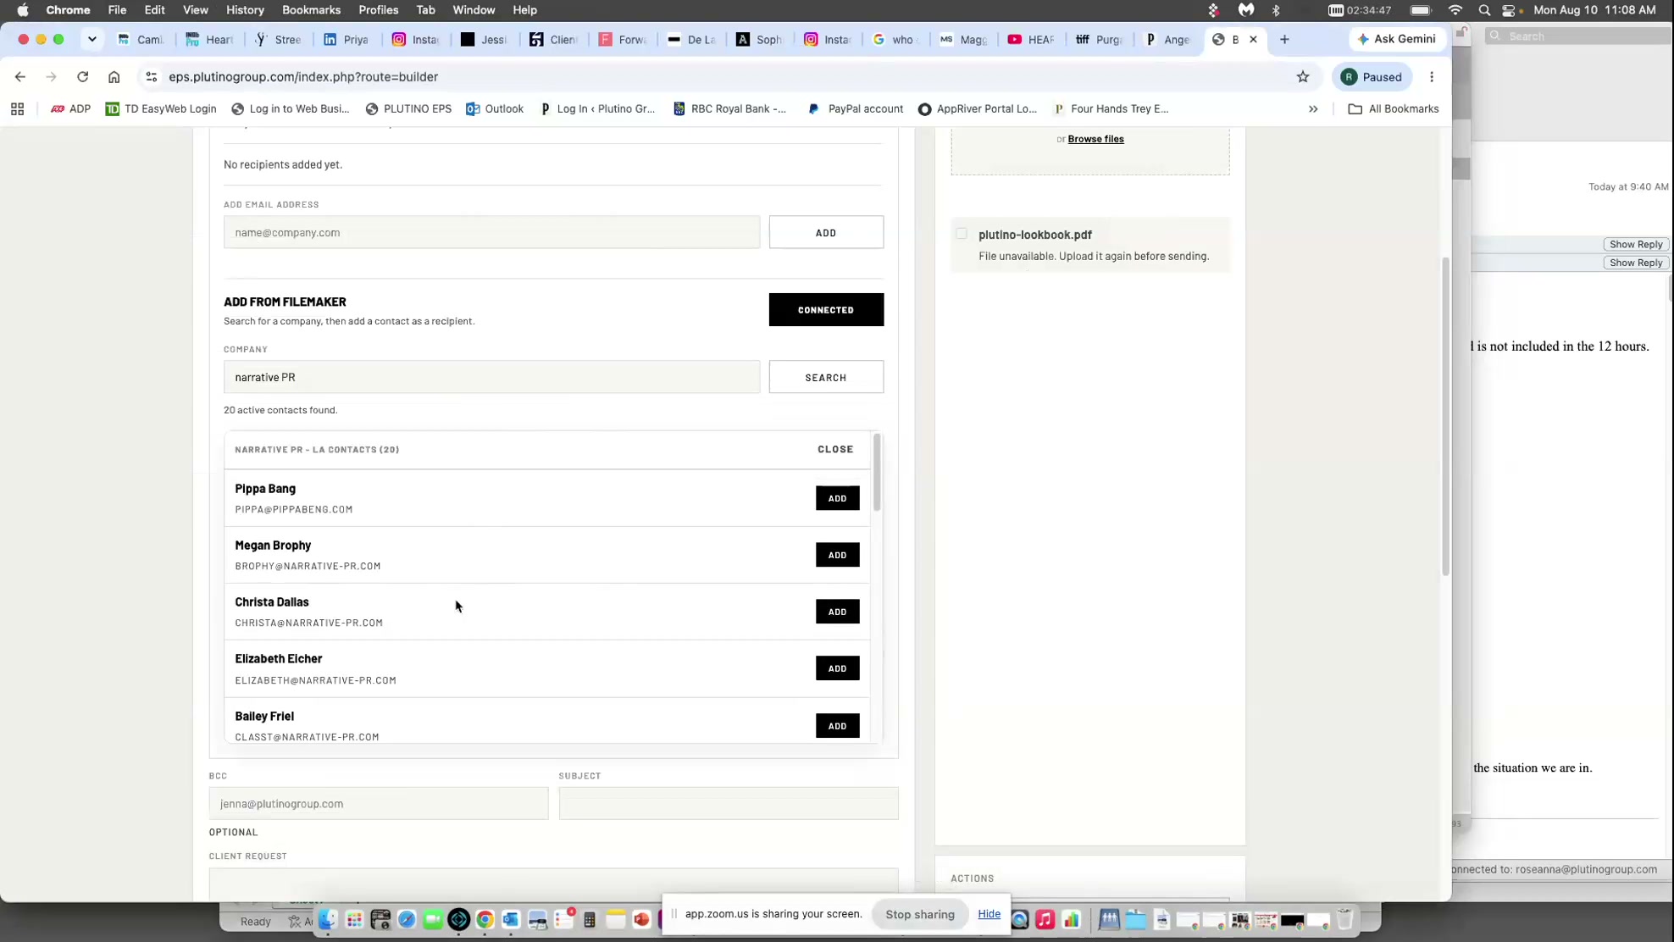The width and height of the screenshot is (1674, 942).
Task: Show more bookmarks with the chevron
Action: (x=1313, y=109)
